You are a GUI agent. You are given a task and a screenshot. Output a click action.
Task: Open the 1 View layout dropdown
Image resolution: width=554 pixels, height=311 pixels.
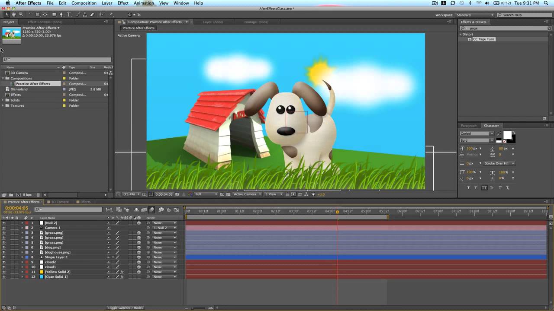273,194
